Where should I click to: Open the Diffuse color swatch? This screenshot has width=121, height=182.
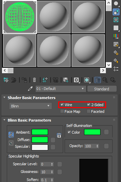click(40, 140)
